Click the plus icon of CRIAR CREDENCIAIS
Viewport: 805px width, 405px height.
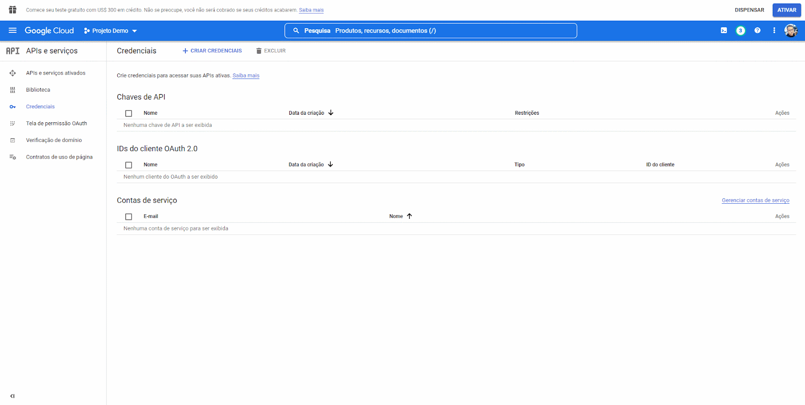[185, 51]
